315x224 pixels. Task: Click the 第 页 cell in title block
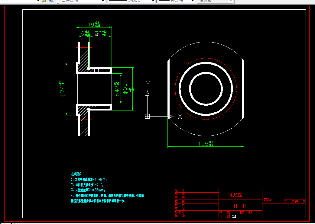pyautogui.click(x=289, y=201)
